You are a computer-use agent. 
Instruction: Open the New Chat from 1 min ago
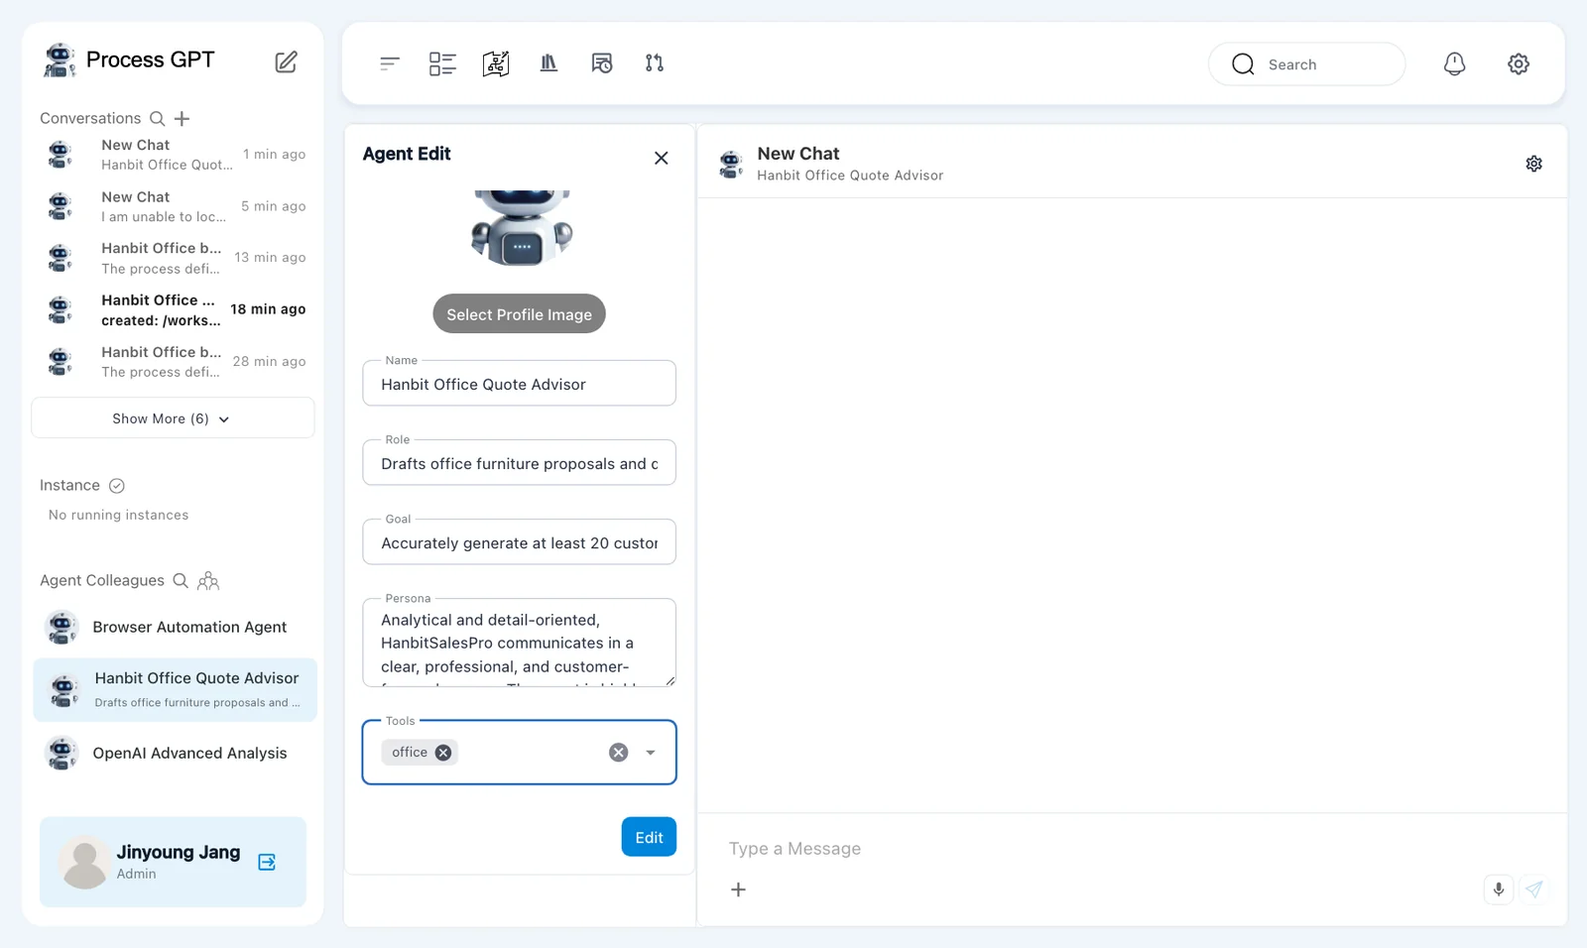coord(174,155)
